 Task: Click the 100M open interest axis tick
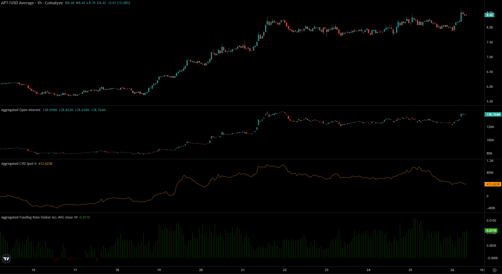point(490,140)
